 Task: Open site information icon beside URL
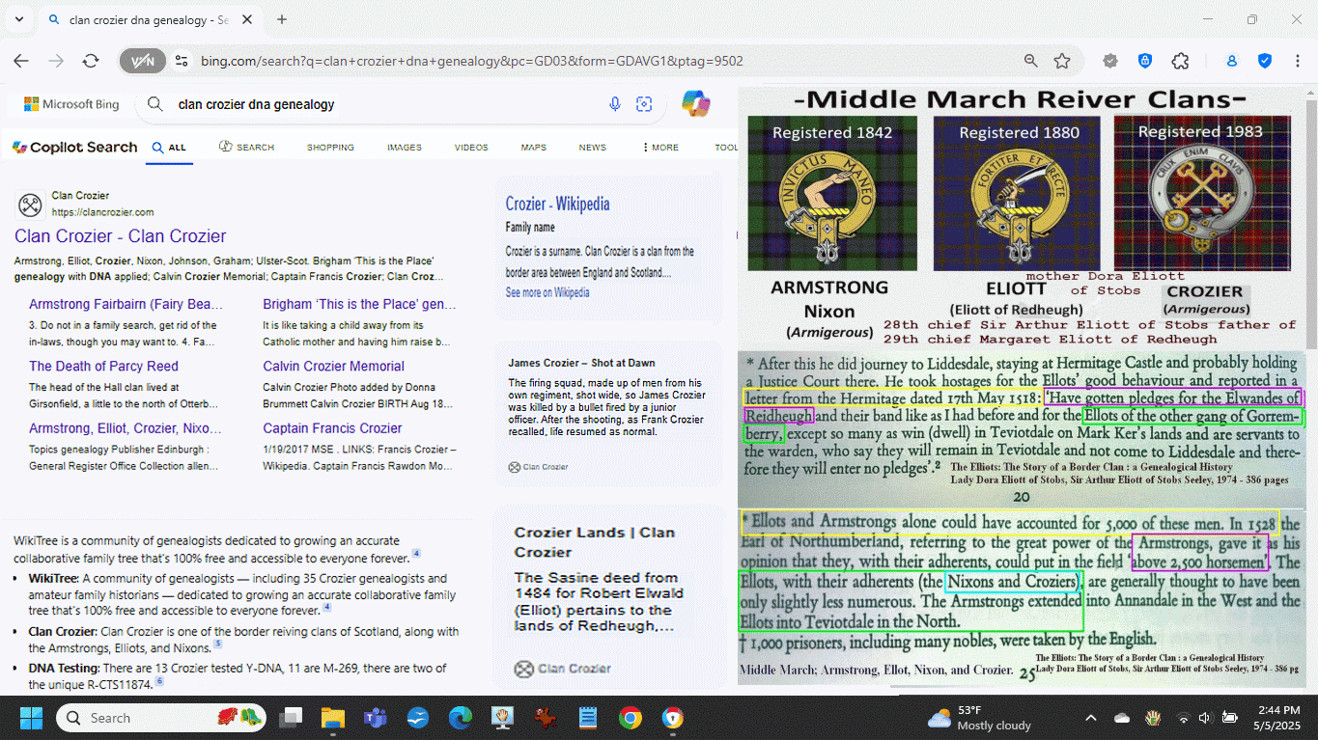tap(181, 61)
